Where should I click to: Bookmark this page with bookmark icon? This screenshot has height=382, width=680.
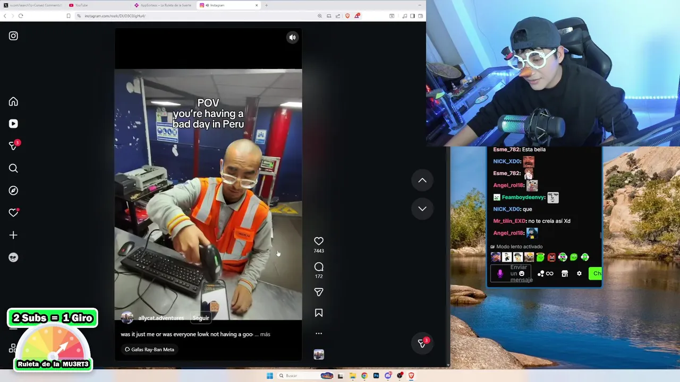[68, 16]
